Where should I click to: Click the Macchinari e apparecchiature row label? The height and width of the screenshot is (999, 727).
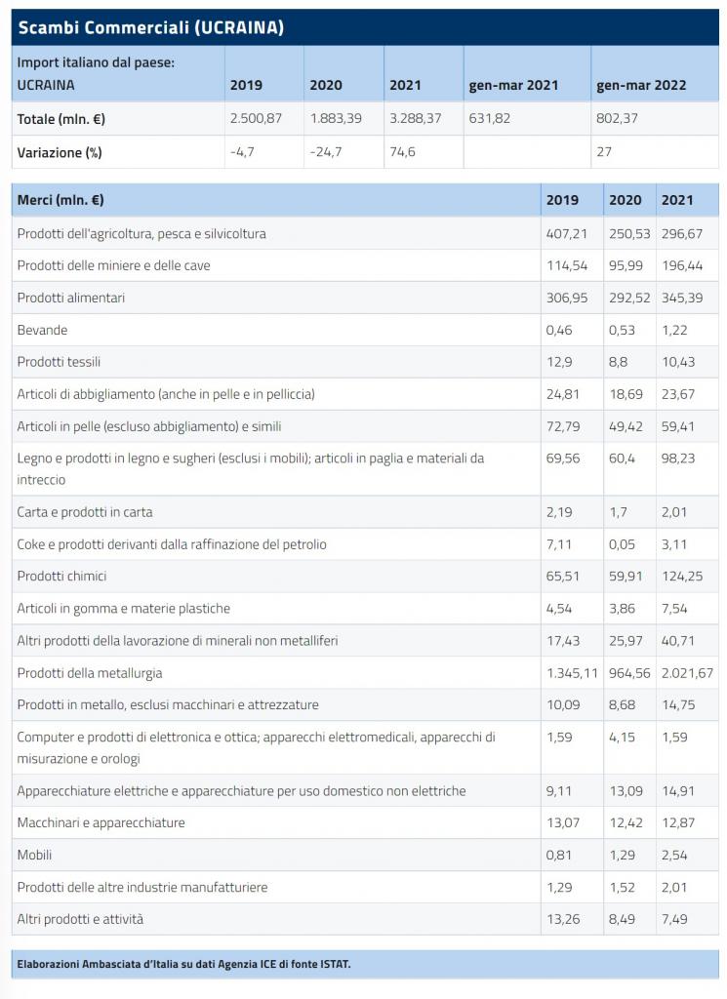point(101,822)
